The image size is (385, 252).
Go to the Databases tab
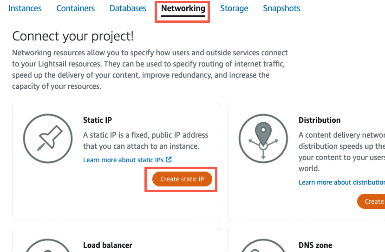[x=128, y=8]
